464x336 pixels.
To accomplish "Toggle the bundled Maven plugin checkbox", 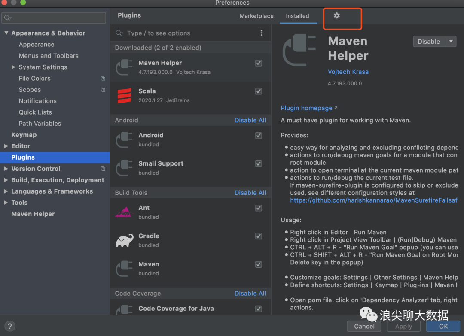I will 259,264.
